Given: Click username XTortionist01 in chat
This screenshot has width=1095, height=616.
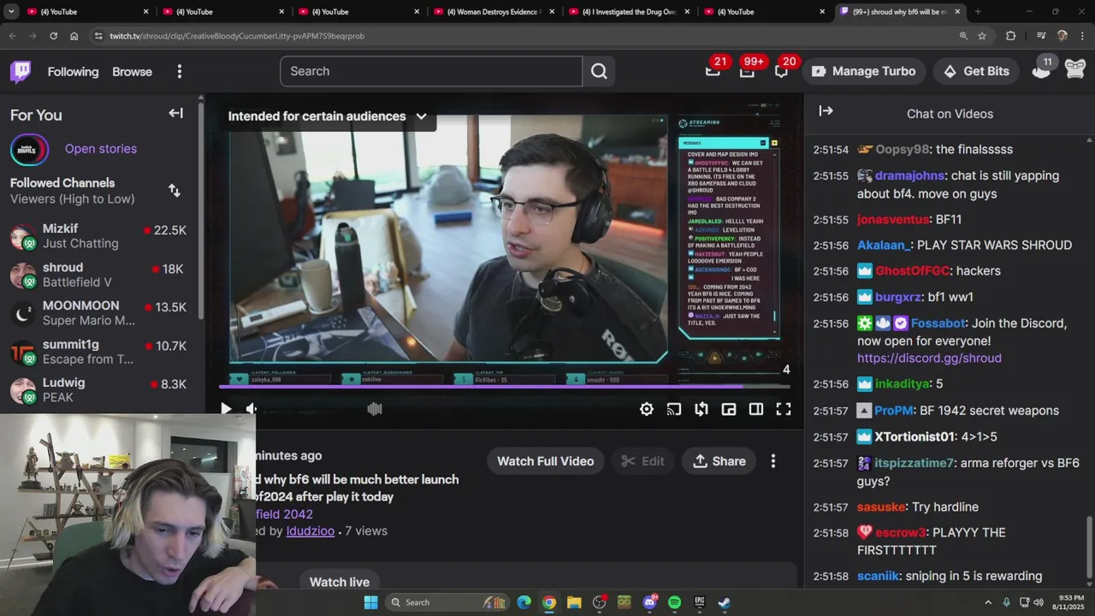Looking at the screenshot, I should (x=914, y=437).
